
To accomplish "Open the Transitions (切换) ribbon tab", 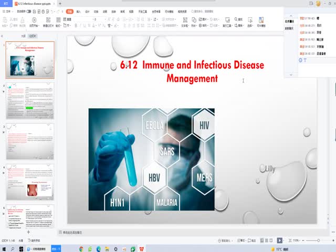I will pyautogui.click(x=96, y=12).
